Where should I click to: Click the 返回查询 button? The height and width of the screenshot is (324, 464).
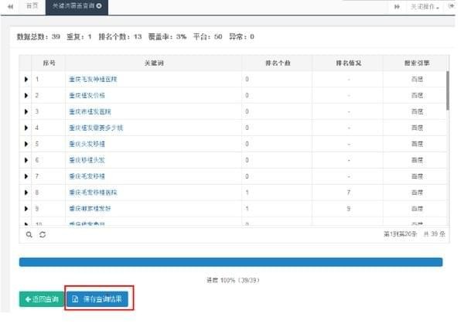click(39, 298)
